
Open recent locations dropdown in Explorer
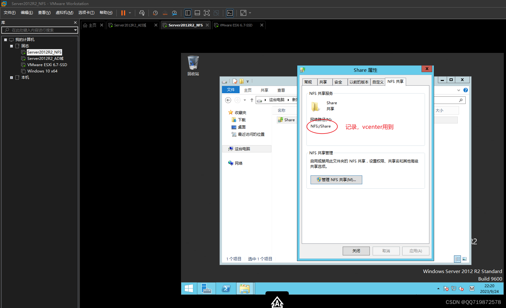245,100
